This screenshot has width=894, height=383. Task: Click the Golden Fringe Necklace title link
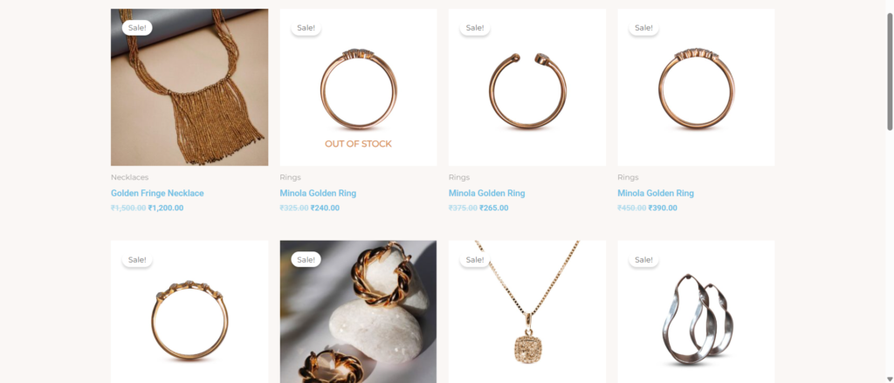click(157, 193)
